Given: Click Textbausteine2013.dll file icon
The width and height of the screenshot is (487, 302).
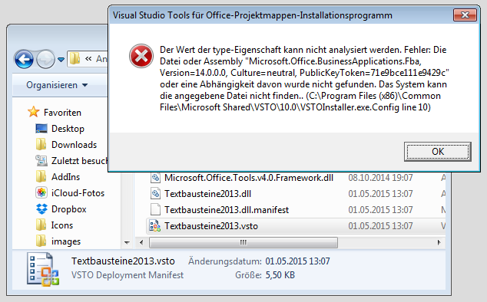Looking at the screenshot, I should pyautogui.click(x=155, y=193).
